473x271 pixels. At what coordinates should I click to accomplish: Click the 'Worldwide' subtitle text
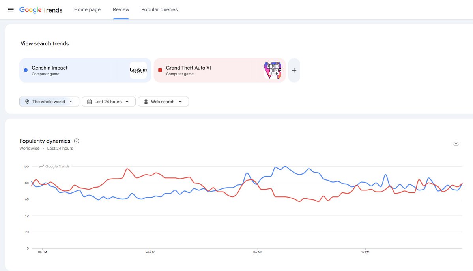(29, 149)
